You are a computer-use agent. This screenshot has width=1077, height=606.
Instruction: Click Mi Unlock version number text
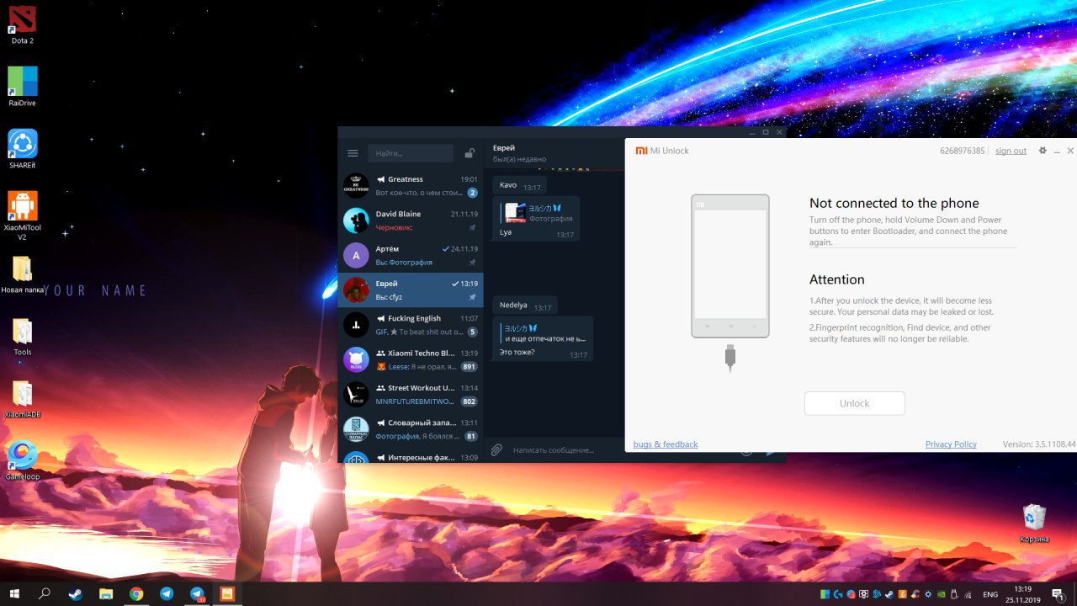pyautogui.click(x=1039, y=444)
